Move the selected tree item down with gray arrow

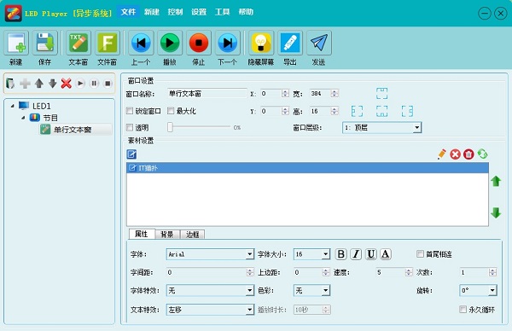pos(53,84)
